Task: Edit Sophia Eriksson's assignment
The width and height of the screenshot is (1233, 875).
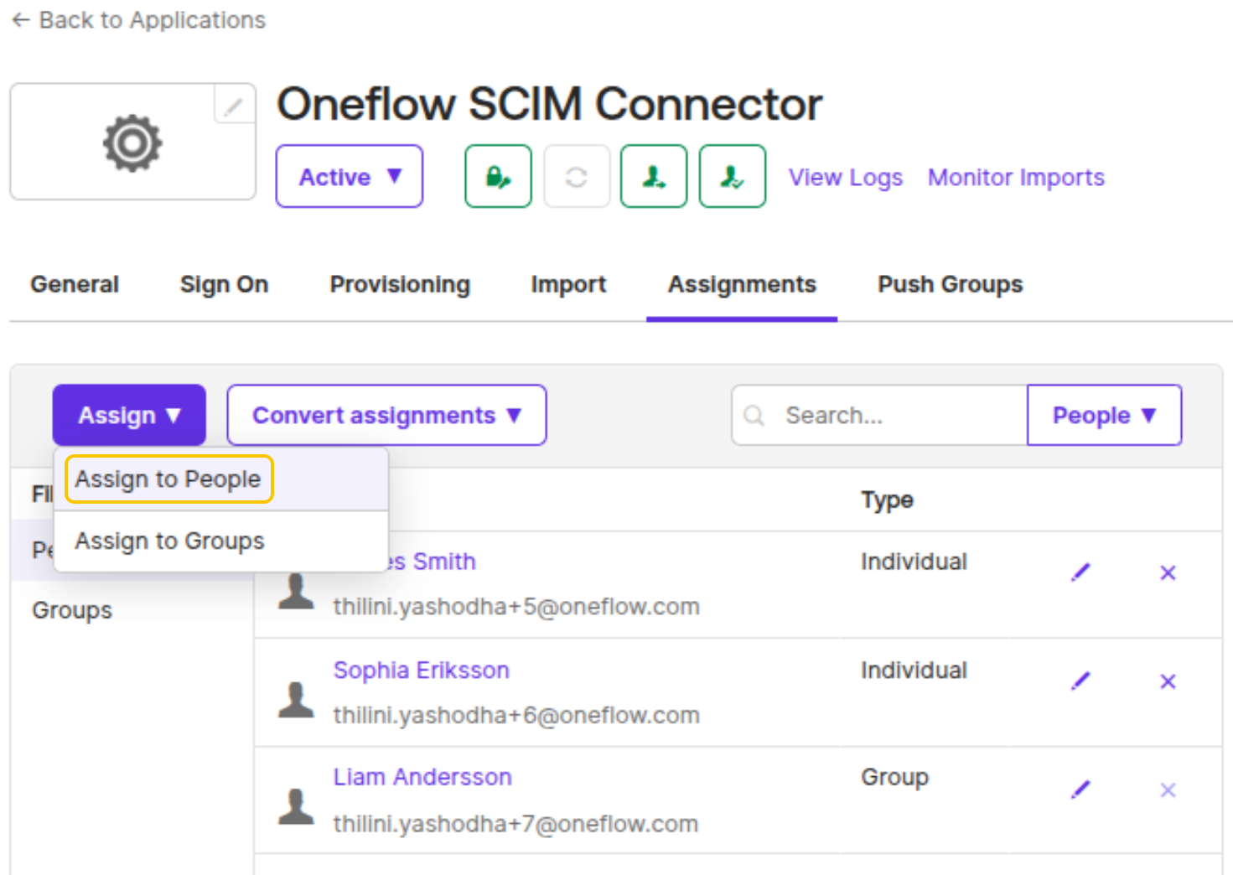Action: click(1081, 681)
